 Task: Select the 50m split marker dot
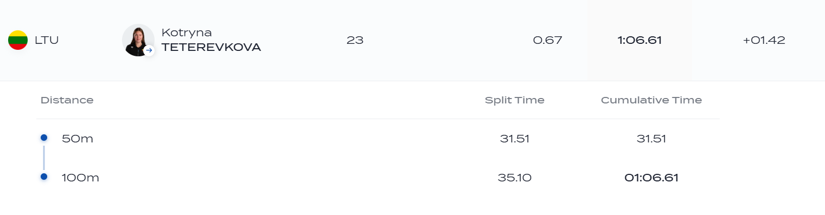[x=44, y=138]
